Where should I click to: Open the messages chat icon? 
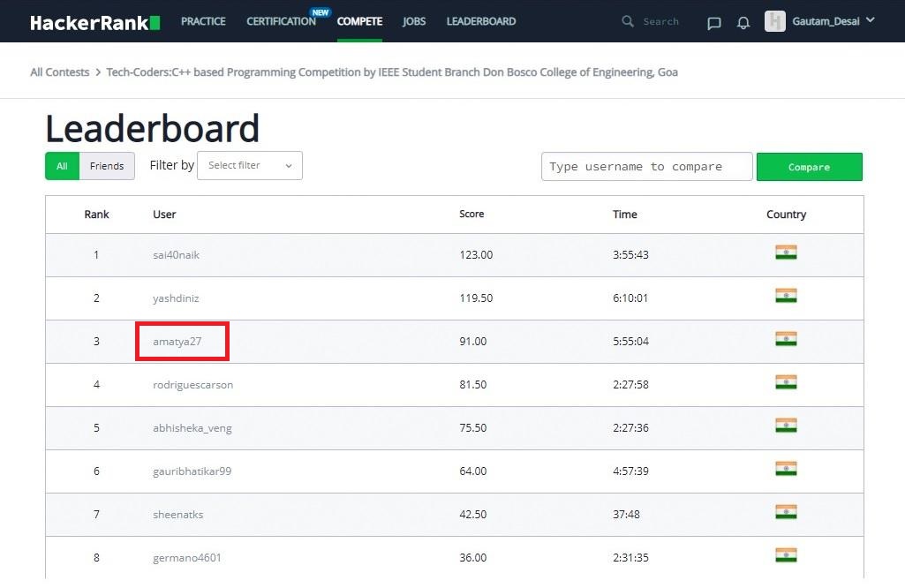[x=714, y=23]
